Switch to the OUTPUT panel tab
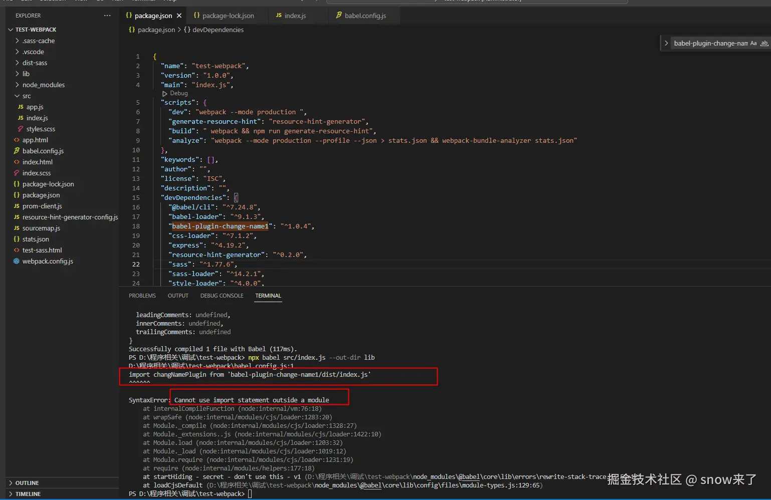The width and height of the screenshot is (771, 500). pos(178,296)
